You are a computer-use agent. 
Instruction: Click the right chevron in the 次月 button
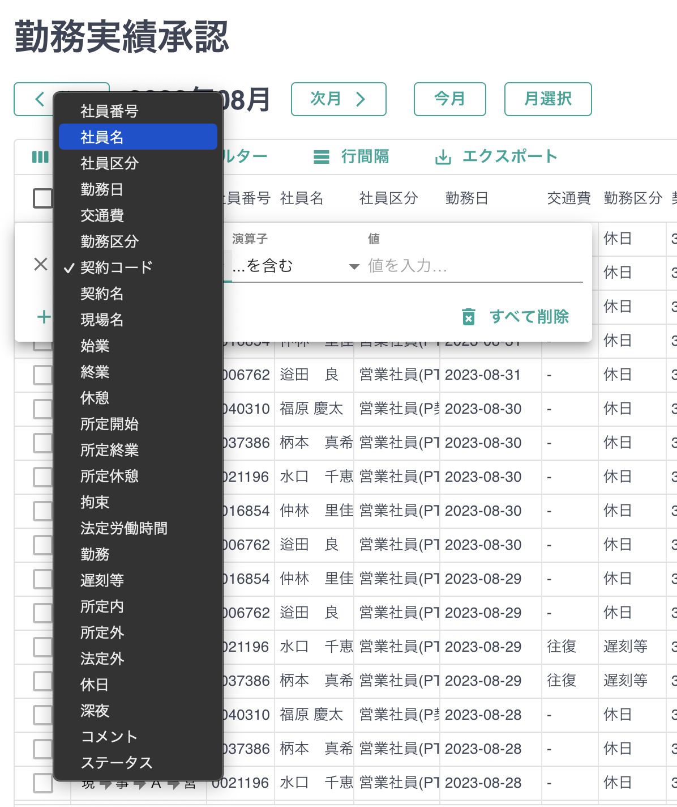point(361,99)
